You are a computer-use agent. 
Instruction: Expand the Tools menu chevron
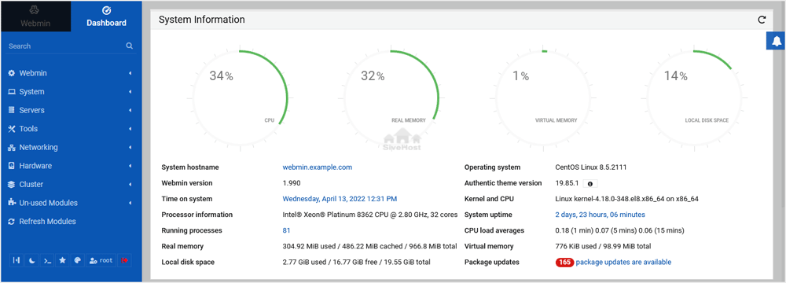[x=130, y=129]
